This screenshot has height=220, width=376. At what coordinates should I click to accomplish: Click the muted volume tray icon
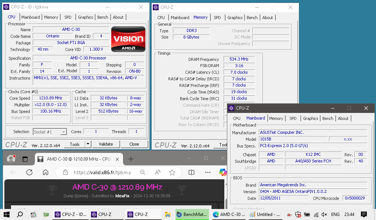pos(324,214)
